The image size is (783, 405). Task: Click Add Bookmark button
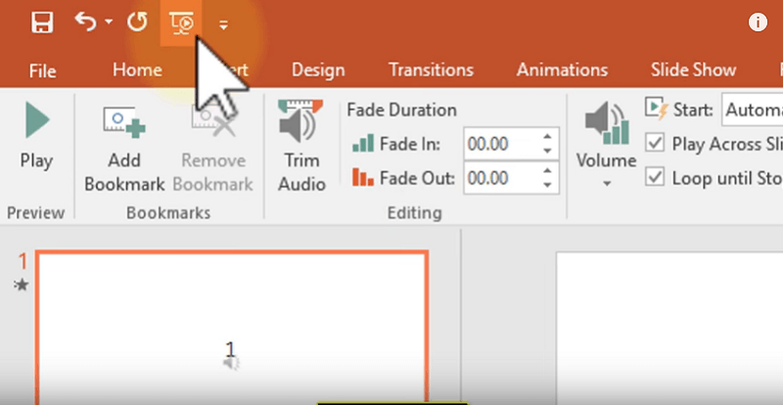tap(124, 149)
